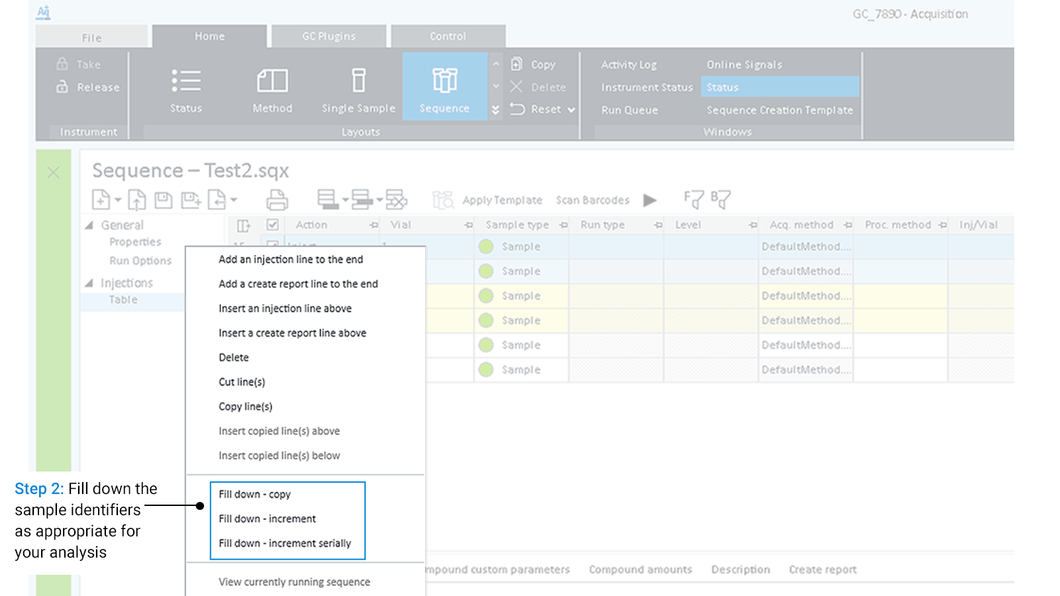Switch to the GC Plugins tab

tap(329, 36)
